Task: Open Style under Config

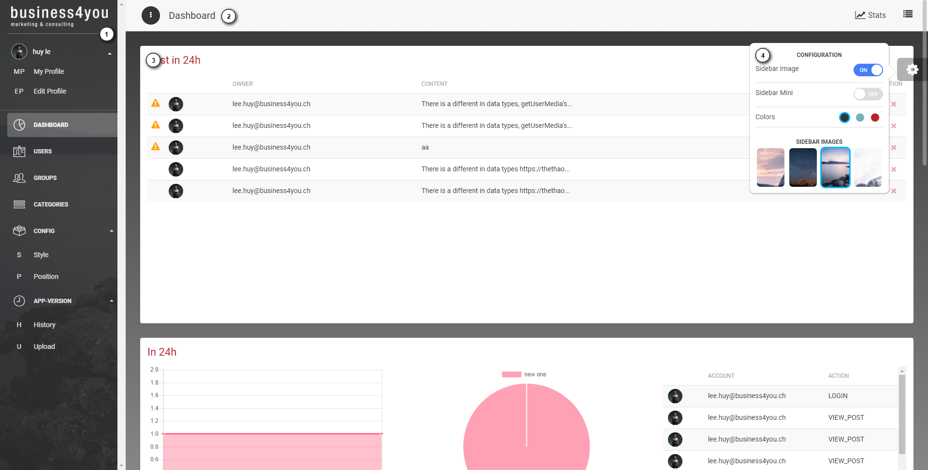Action: pyautogui.click(x=41, y=255)
